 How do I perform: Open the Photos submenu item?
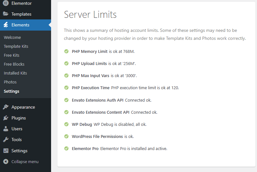point(10,82)
